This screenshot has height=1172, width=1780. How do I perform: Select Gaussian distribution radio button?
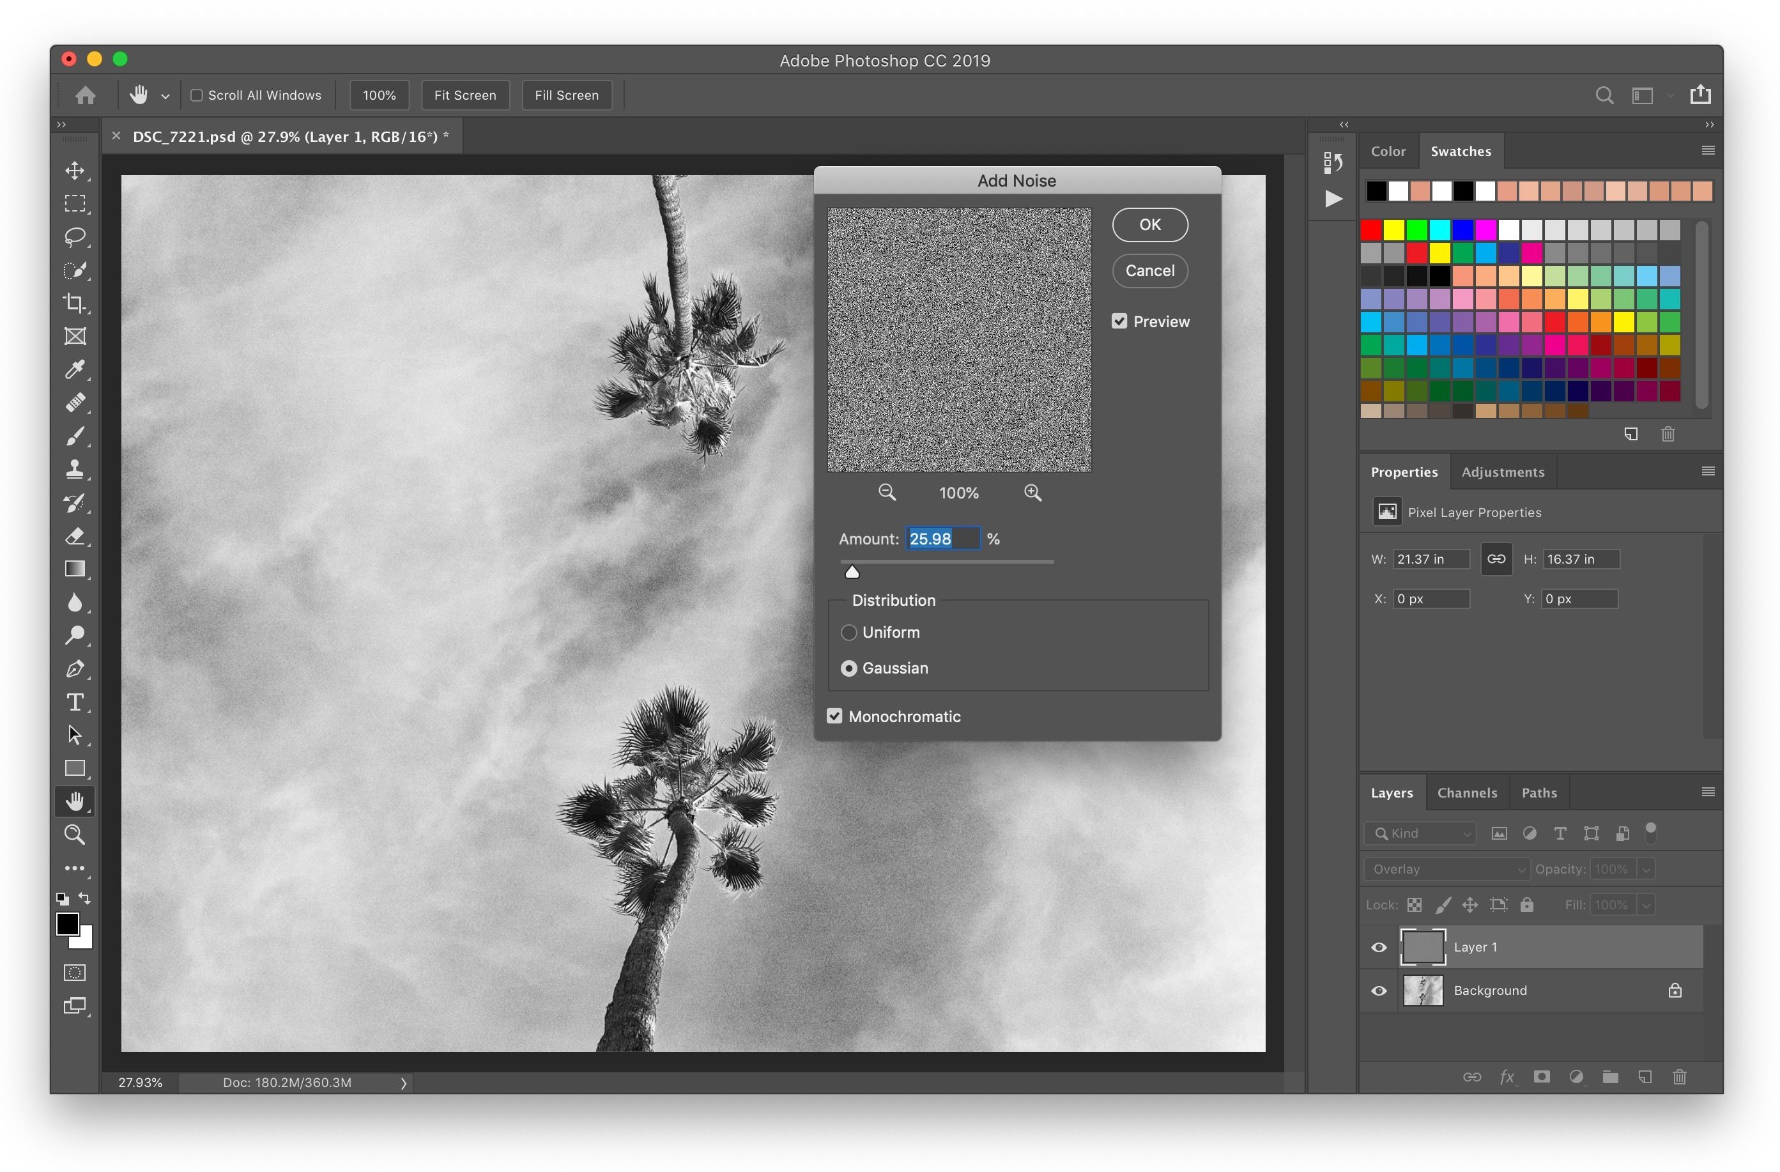846,668
